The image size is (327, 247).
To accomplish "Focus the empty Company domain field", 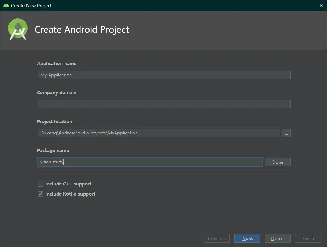I will 164,104.
